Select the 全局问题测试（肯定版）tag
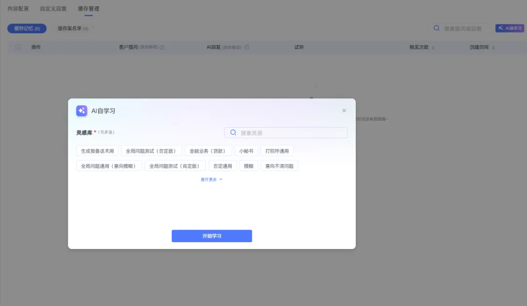The width and height of the screenshot is (527, 306). (175, 166)
